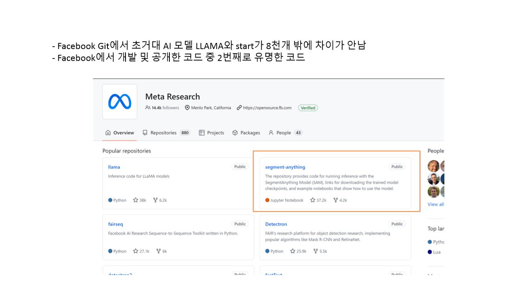Viewport: 525px width, 295px height.
Task: Click the fork icon on the Detectron card
Action: click(x=315, y=251)
